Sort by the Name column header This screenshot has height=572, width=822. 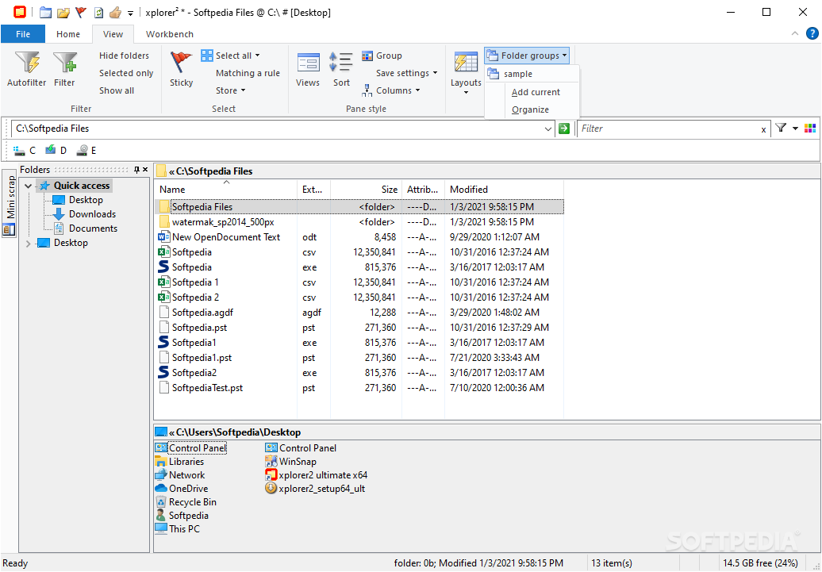226,190
